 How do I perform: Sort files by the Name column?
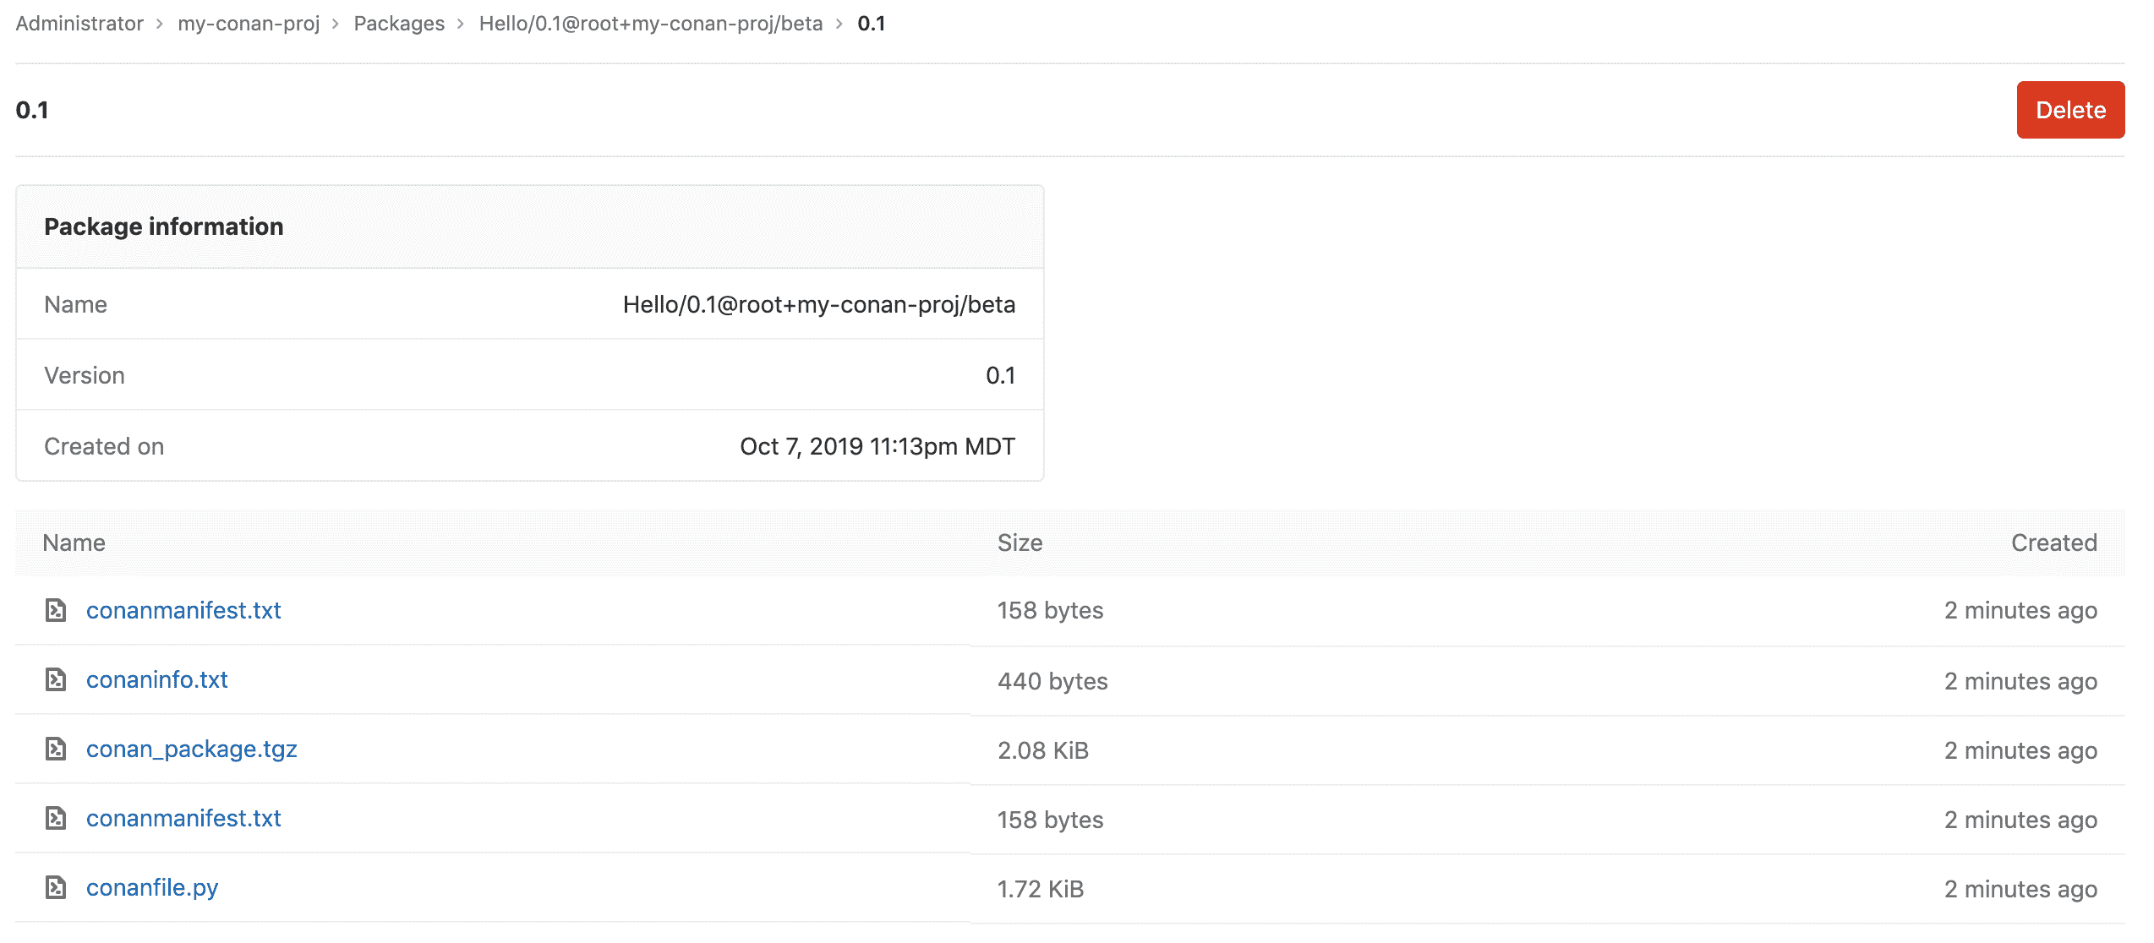click(74, 542)
